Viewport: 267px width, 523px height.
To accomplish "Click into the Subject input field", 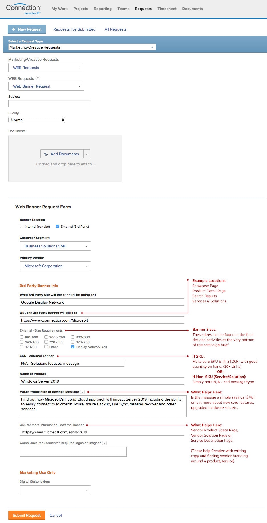I will [50, 104].
